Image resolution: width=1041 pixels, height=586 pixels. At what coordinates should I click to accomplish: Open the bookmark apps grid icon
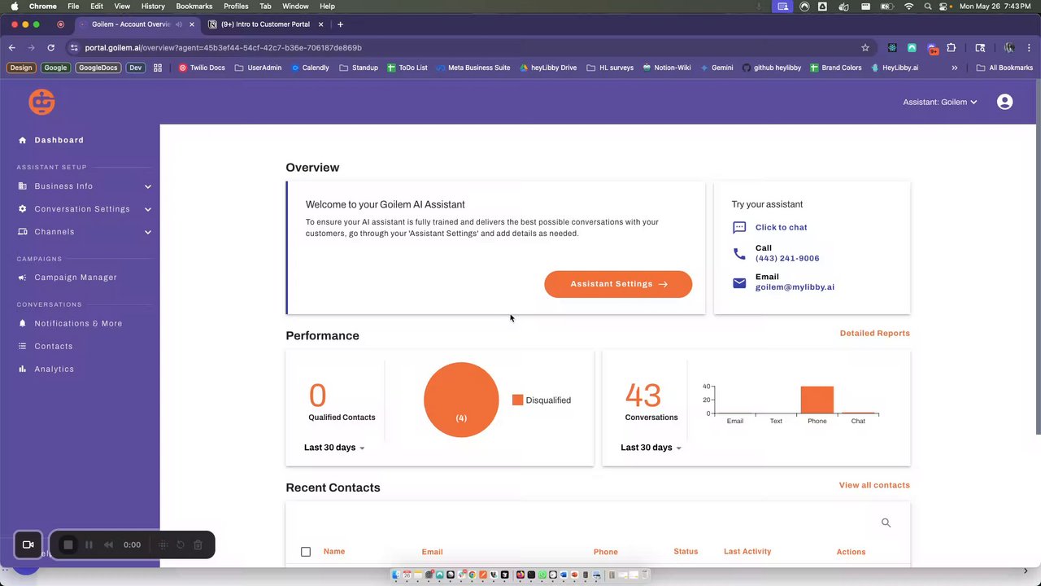158,68
